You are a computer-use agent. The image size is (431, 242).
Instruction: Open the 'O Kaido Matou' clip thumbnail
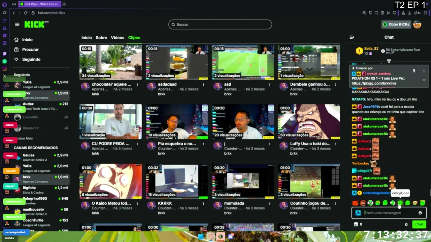110,181
